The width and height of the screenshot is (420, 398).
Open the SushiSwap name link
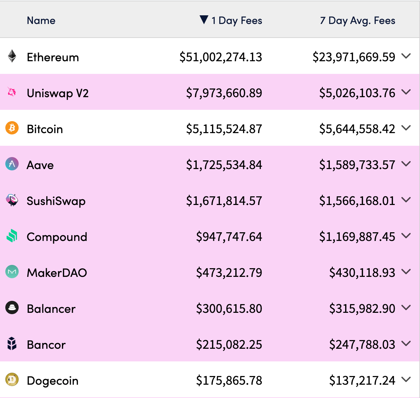pos(56,201)
